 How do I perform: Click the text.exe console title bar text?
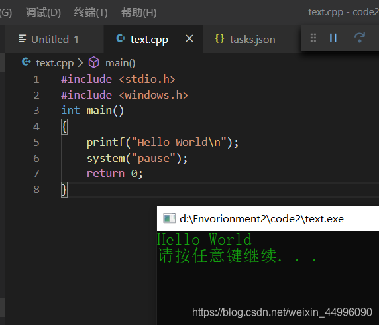pyautogui.click(x=262, y=219)
